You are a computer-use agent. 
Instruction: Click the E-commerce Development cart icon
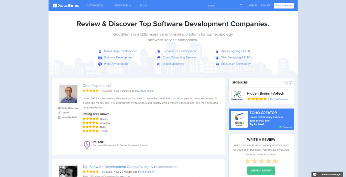[x=159, y=51]
